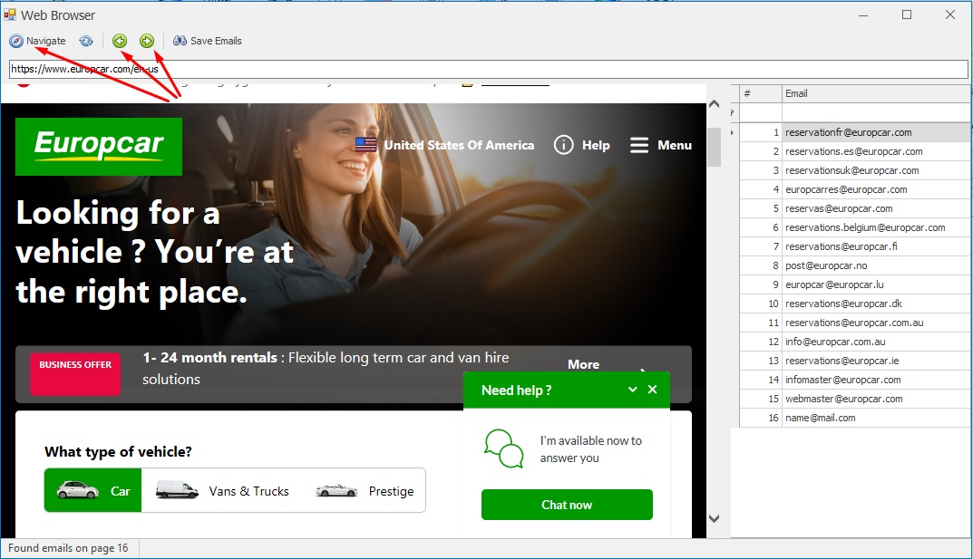Select row reservations@europcar.dk
Screen dimensions: 973x559
855,304
